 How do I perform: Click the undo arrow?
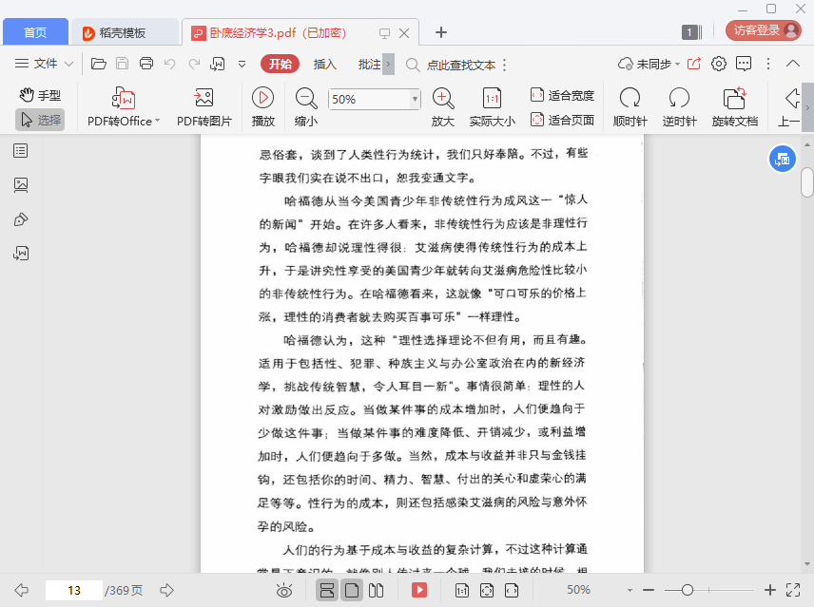(x=170, y=64)
